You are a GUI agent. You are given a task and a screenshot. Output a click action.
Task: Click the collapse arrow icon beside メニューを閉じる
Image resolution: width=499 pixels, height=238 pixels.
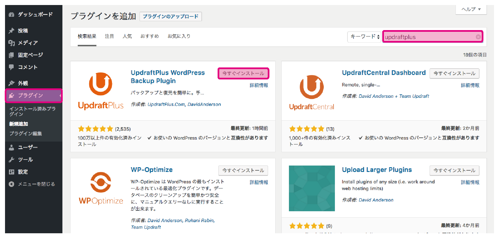pos(11,184)
